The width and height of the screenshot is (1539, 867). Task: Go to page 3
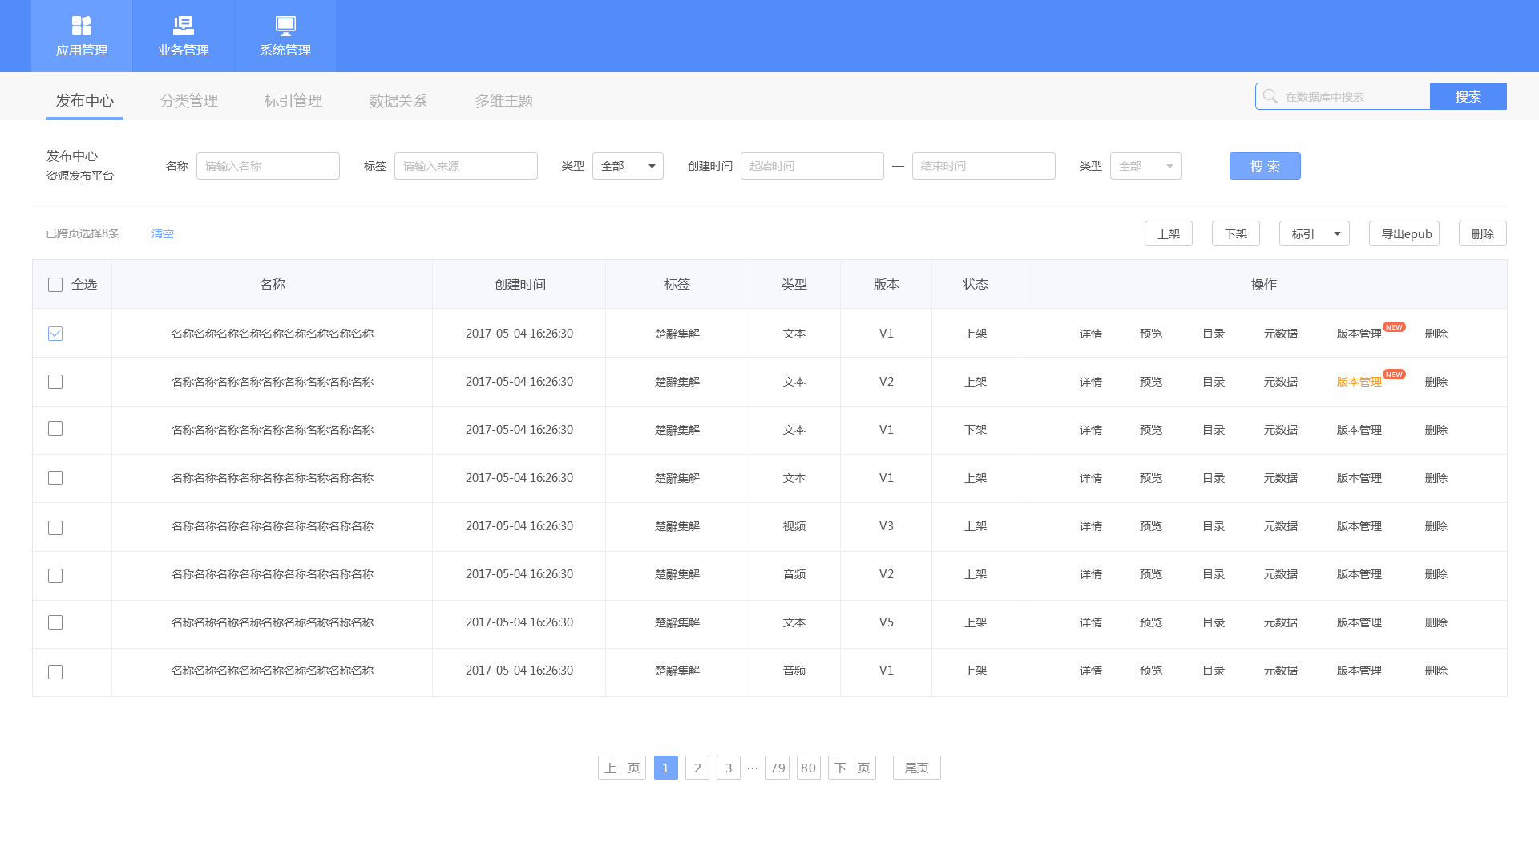click(729, 768)
